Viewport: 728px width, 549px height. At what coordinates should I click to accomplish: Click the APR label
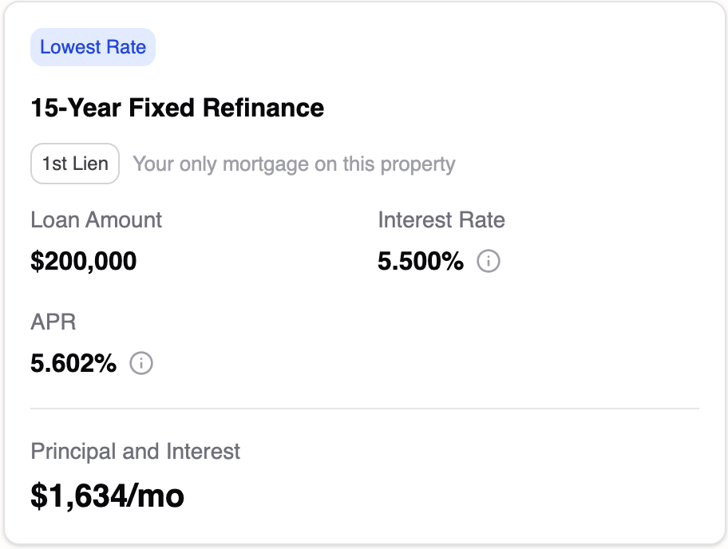coord(53,322)
